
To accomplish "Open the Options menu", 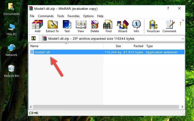I will [88, 16].
